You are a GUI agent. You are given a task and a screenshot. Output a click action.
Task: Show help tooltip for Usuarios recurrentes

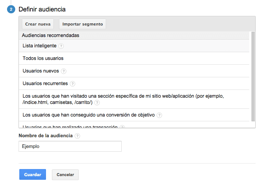[x=73, y=84]
